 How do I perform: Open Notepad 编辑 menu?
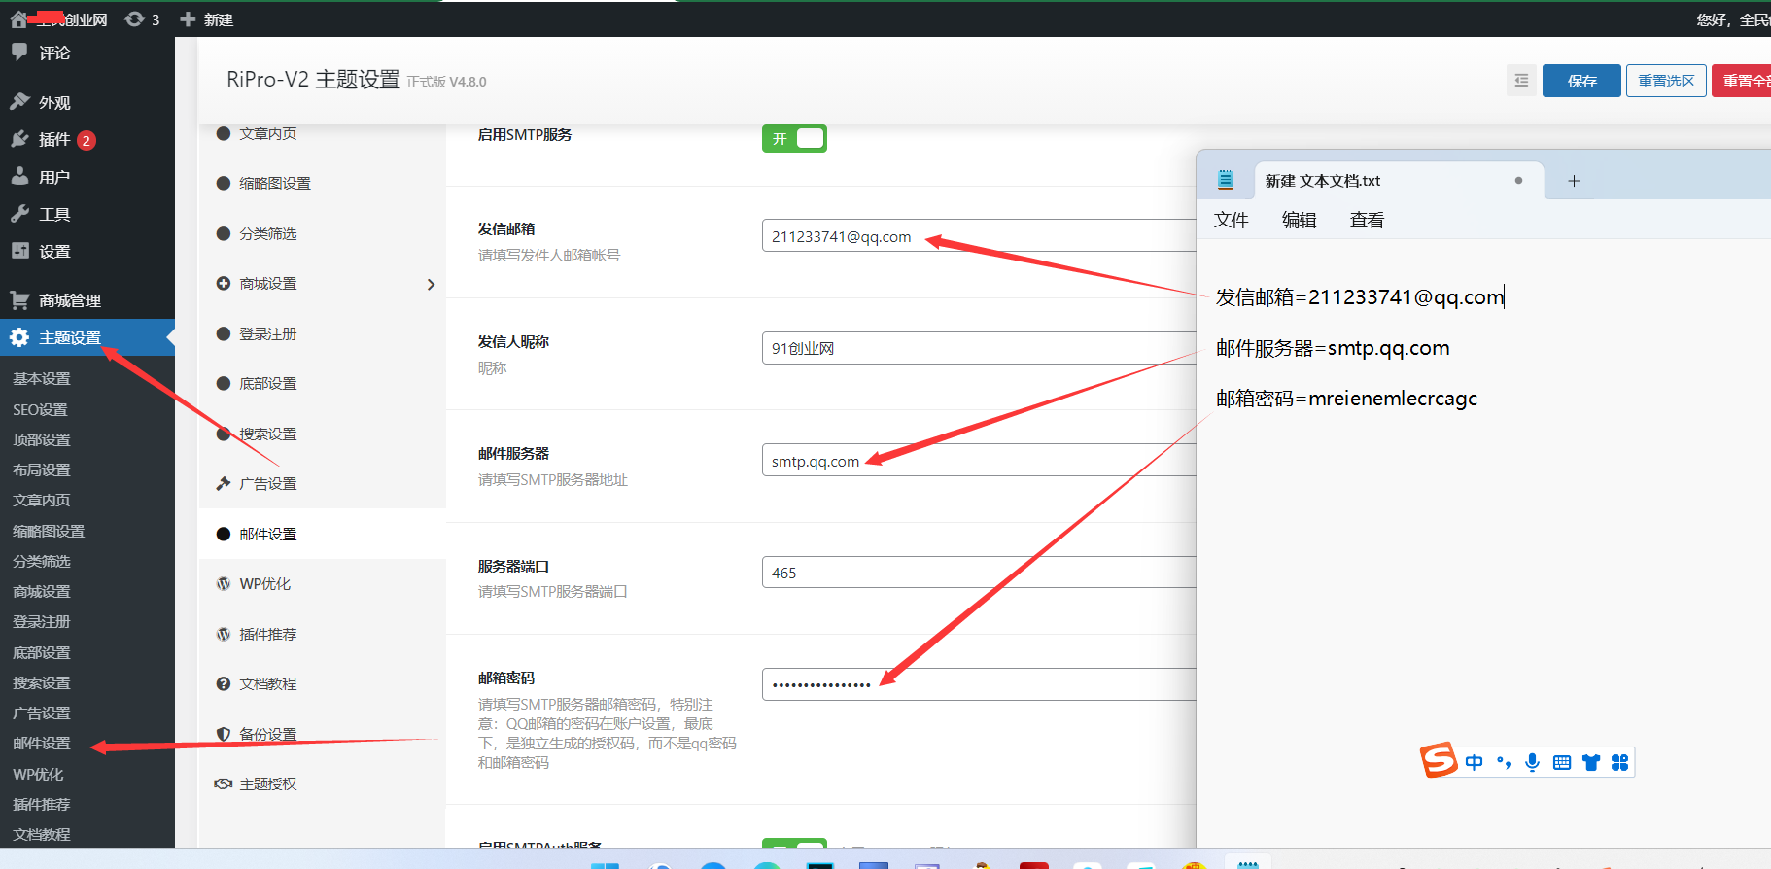(x=1299, y=220)
